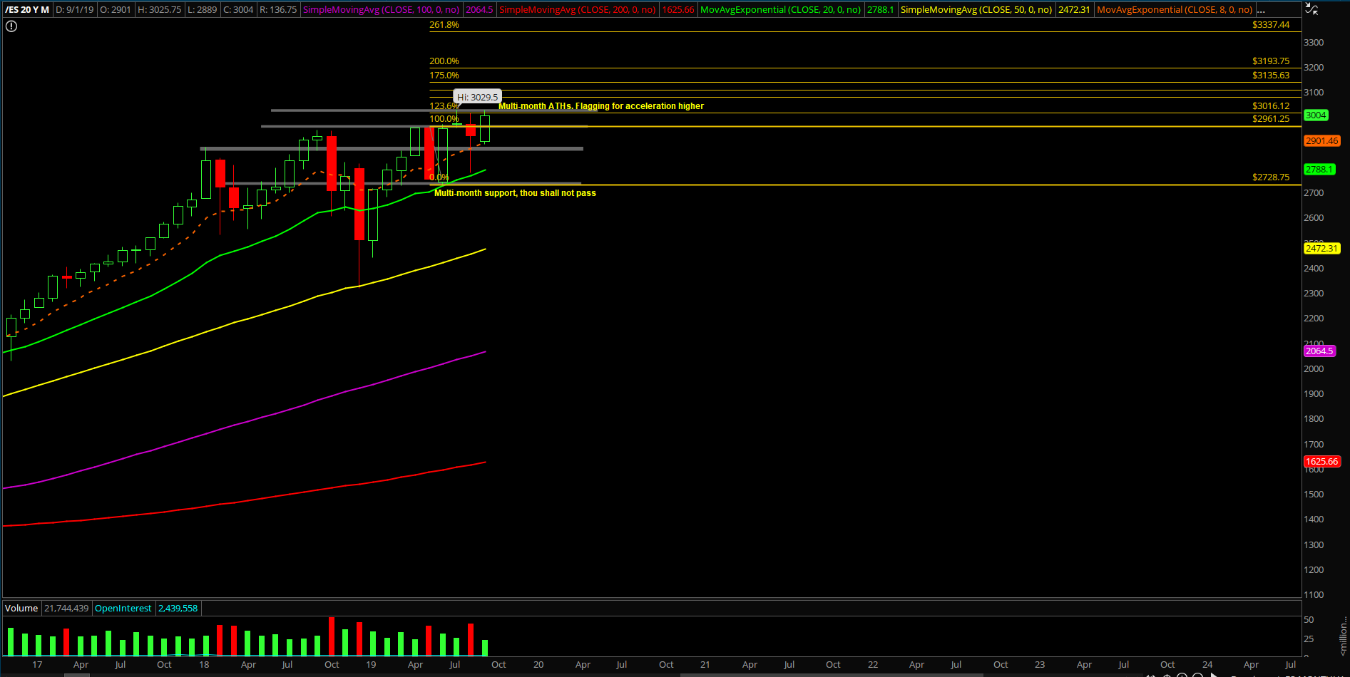Click the 21,744,439 volume value

(x=66, y=609)
